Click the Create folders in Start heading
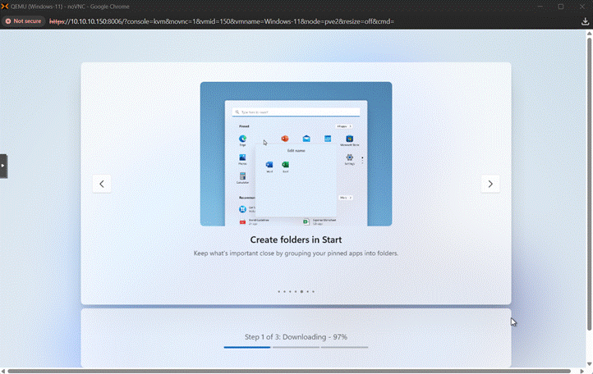Viewport: 593px width, 374px height. click(x=296, y=240)
